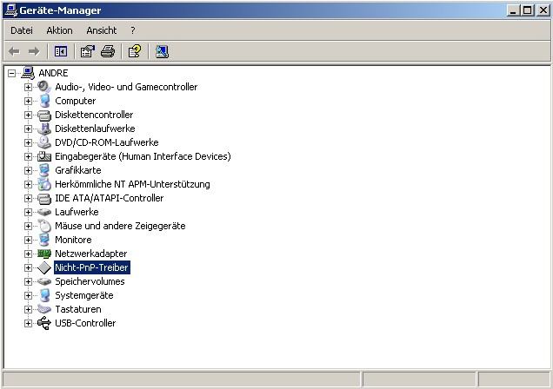Image resolution: width=553 pixels, height=389 pixels.
Task: Expand the Grafikkarte node
Action: pyautogui.click(x=28, y=170)
